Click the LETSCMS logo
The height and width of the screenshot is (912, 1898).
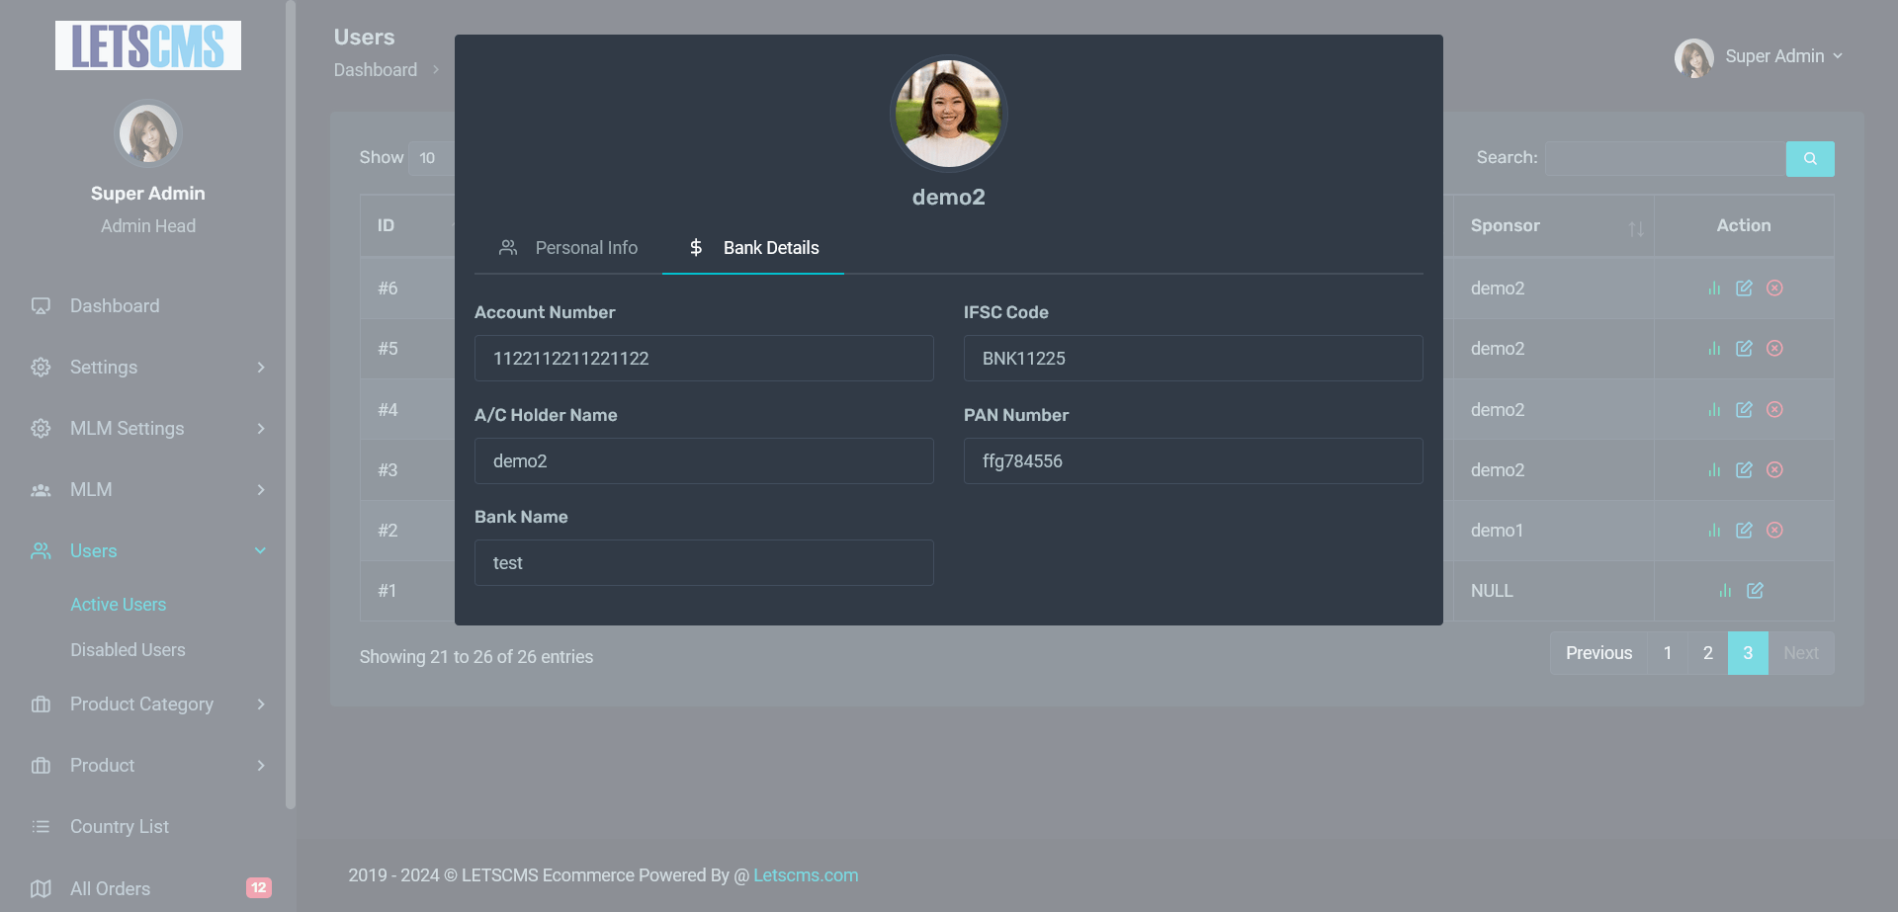[x=147, y=45]
